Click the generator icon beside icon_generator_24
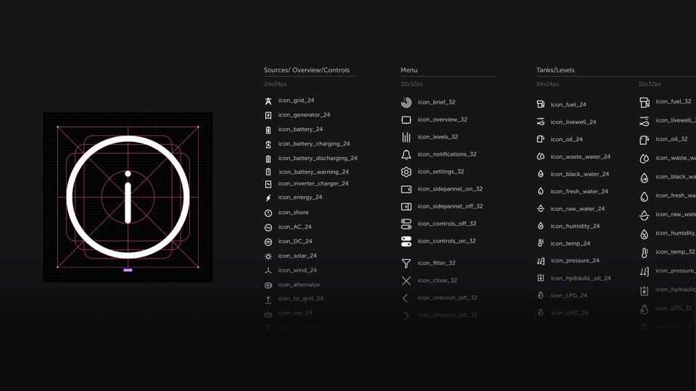Screen dimensions: 696x391 (x=268, y=115)
